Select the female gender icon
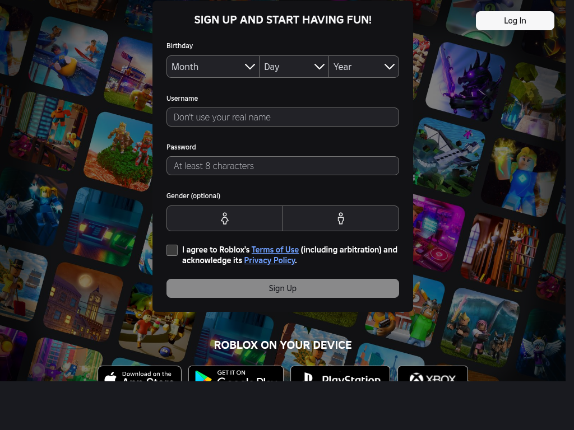The image size is (574, 430). (225, 218)
